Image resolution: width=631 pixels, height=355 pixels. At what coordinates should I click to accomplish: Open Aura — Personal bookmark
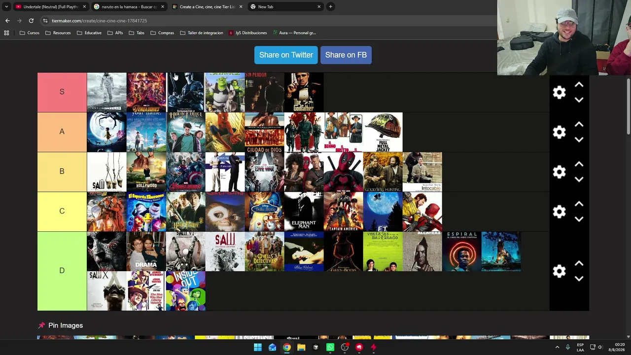pos(294,33)
